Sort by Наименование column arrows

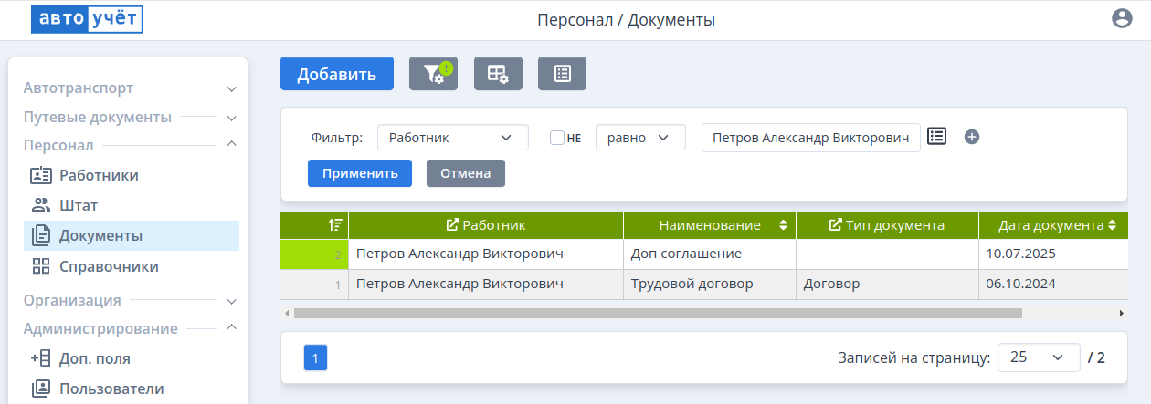(x=783, y=225)
